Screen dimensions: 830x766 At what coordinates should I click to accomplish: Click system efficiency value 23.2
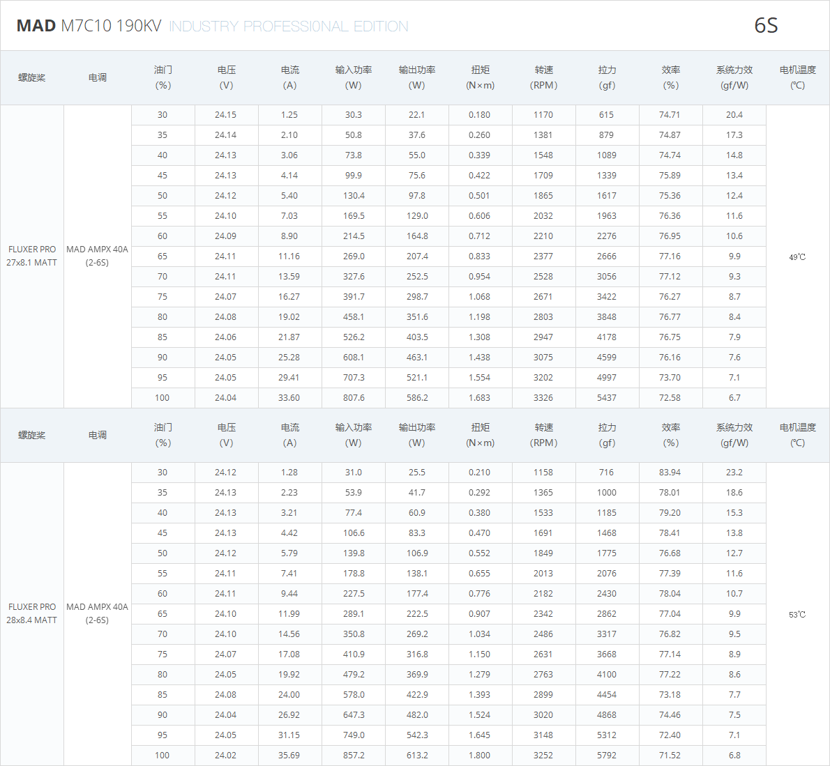(x=734, y=473)
